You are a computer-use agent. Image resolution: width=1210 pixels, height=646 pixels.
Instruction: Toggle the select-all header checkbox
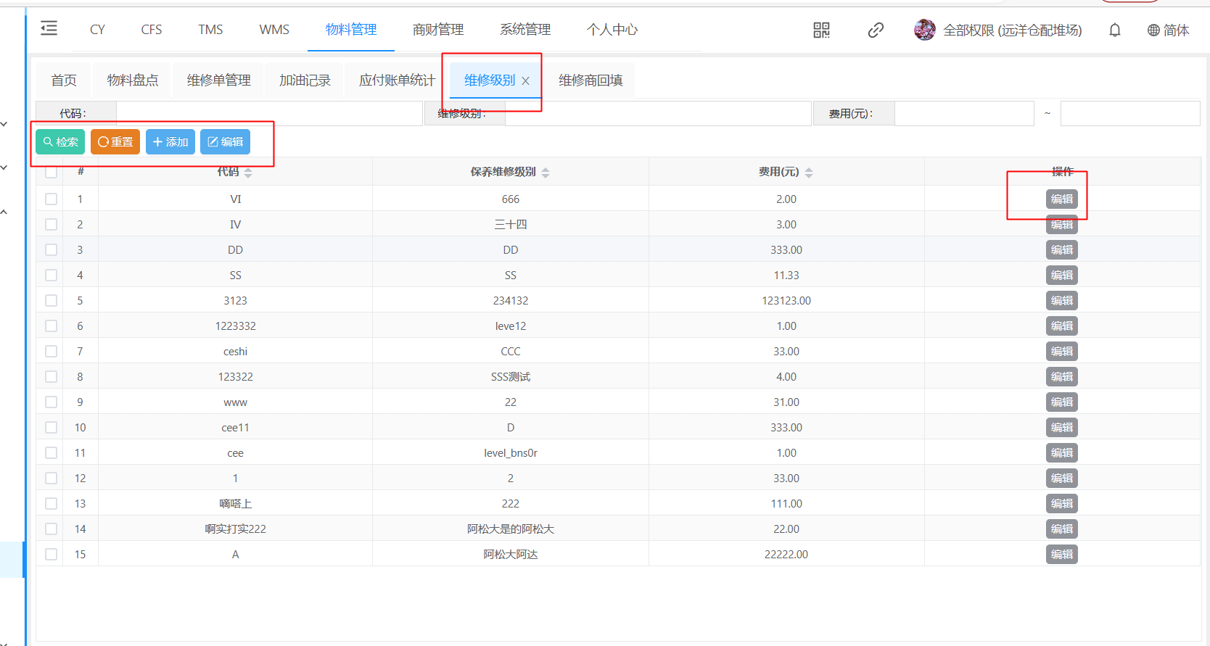[x=51, y=172]
